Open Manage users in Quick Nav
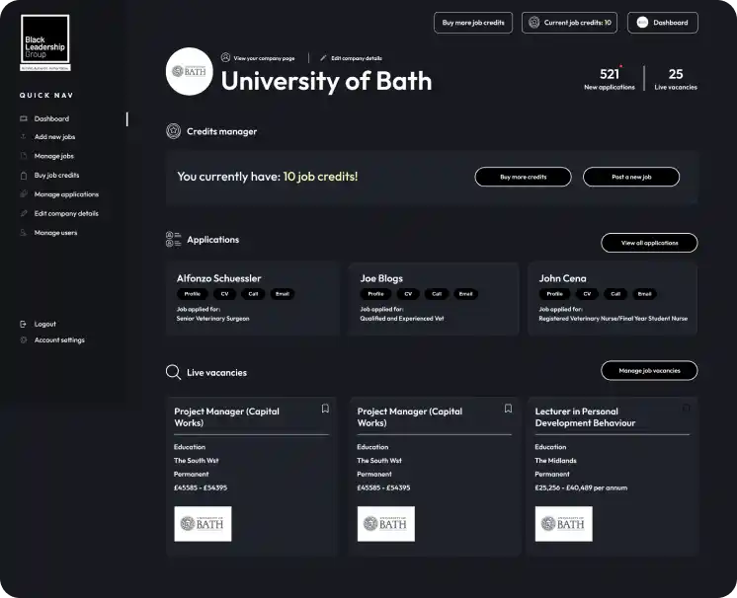 pos(55,232)
